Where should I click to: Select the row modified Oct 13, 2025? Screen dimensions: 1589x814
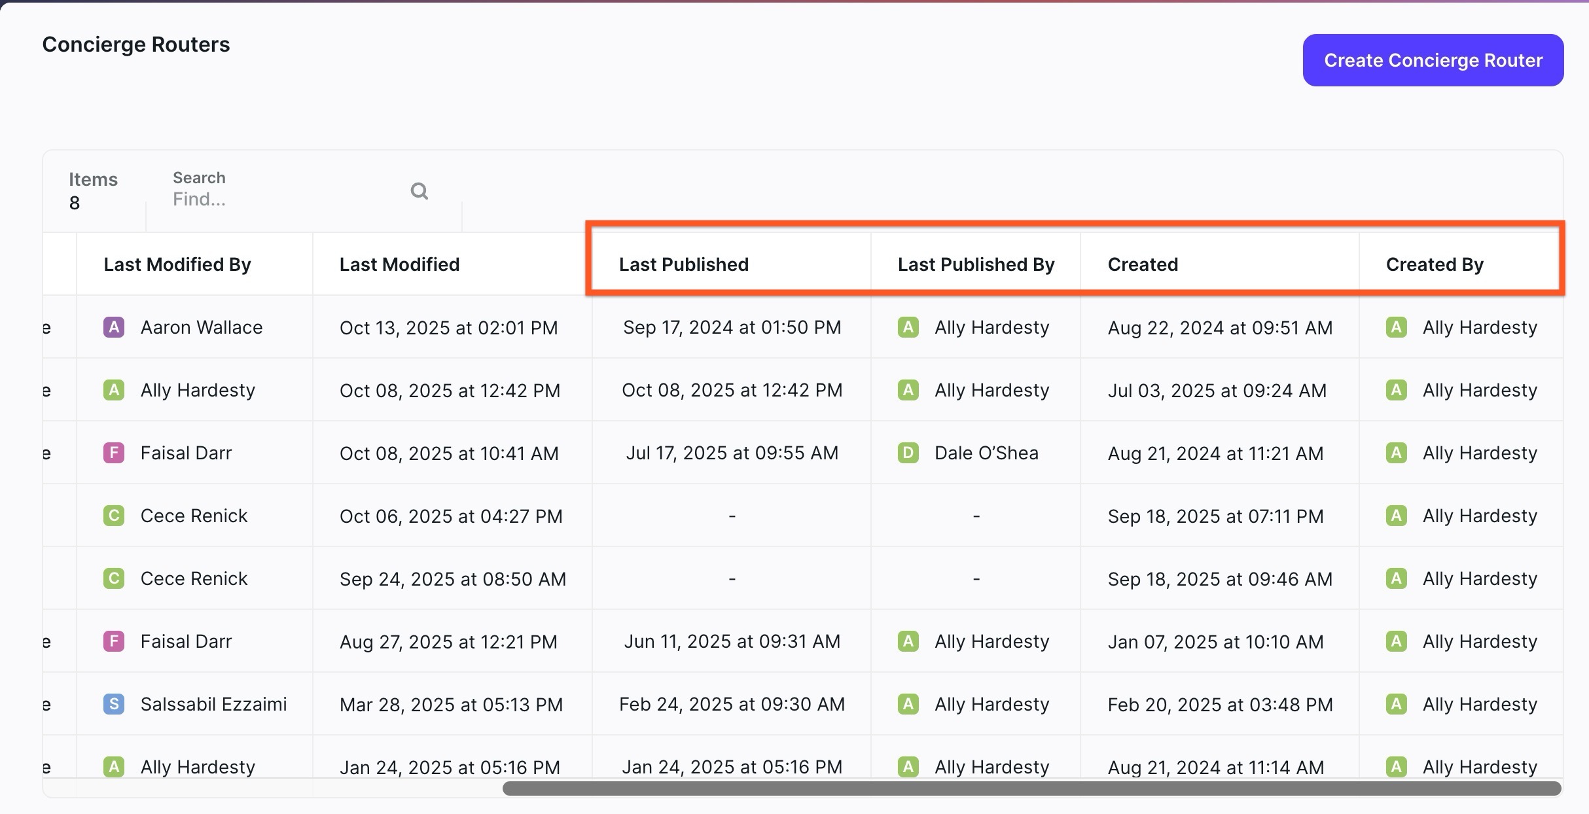coord(448,327)
